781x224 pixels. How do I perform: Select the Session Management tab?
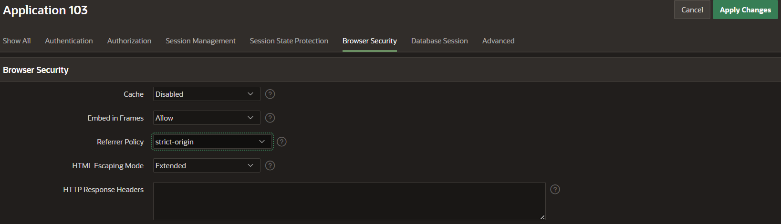click(200, 41)
